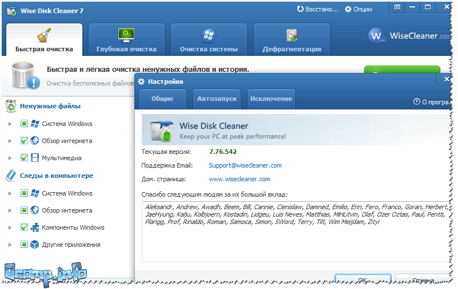Expand Обзор интернета under Ненужные файлы
The image size is (458, 289).
tap(10, 141)
